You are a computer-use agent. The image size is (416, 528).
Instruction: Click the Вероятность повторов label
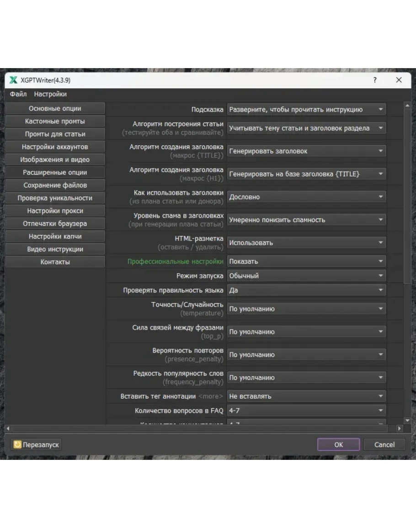[188, 350]
